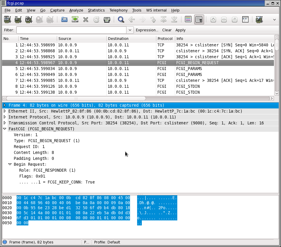The width and height of the screenshot is (281, 247).
Task: Expand Transmission Control Protocol tree node
Action: point(5,123)
